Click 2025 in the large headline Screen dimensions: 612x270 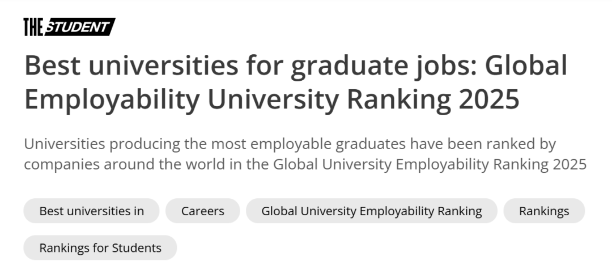coord(488,99)
